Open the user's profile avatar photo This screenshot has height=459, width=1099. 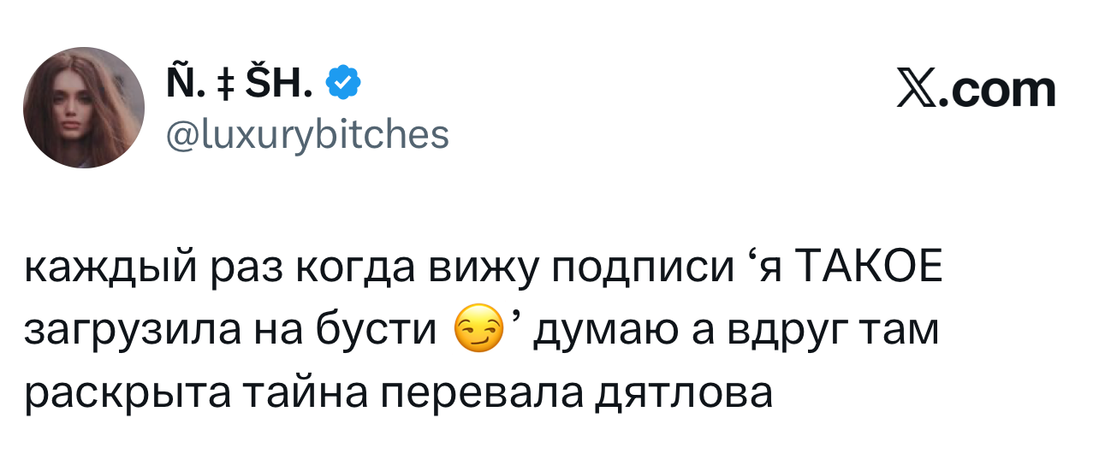(84, 107)
